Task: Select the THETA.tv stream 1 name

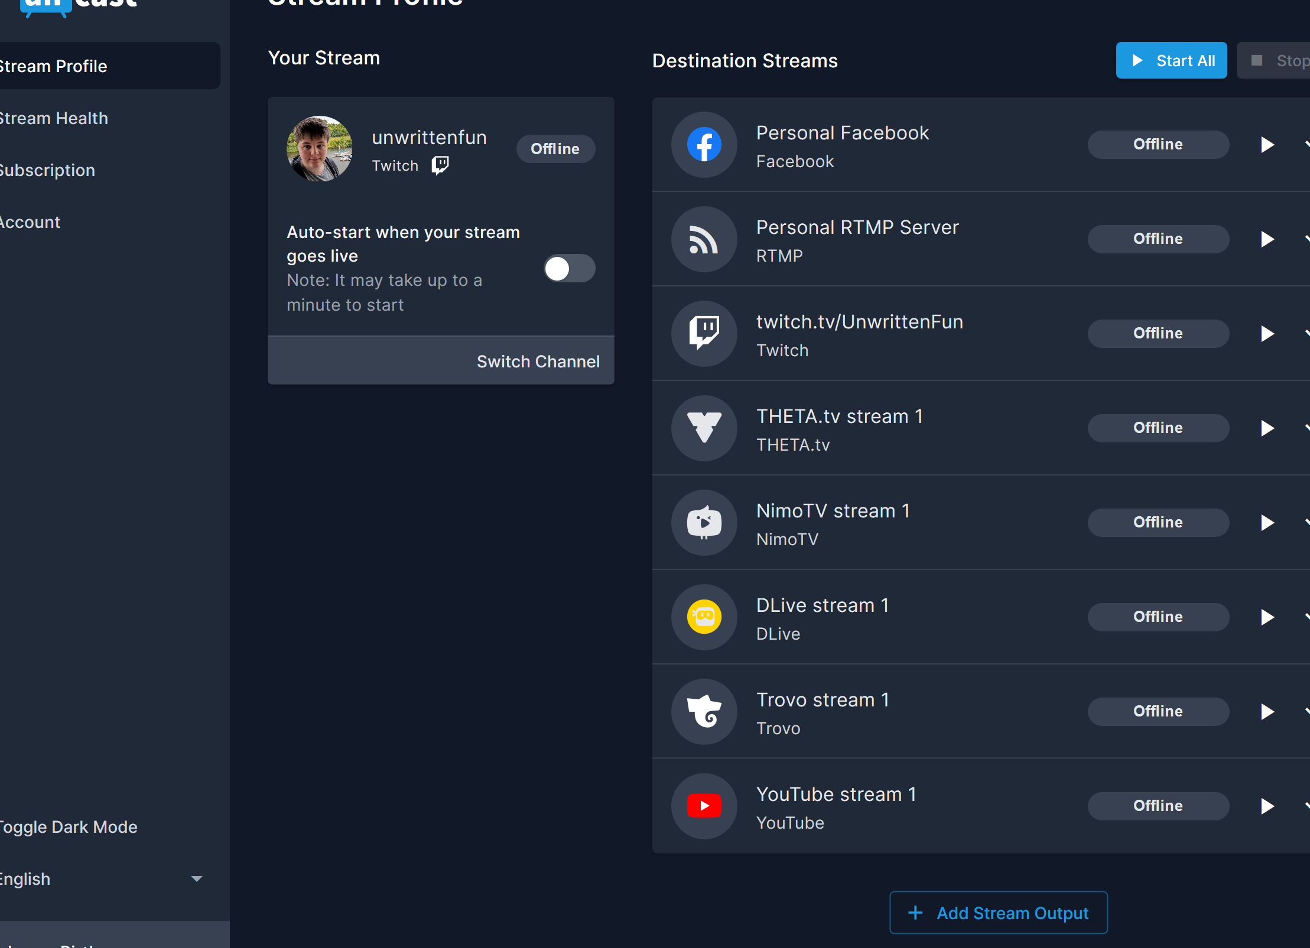Action: pyautogui.click(x=840, y=416)
